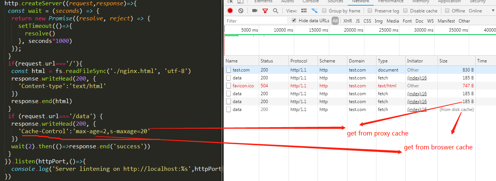Enable the Preserve log checkbox
This screenshot has width=496, height=181.
click(370, 11)
